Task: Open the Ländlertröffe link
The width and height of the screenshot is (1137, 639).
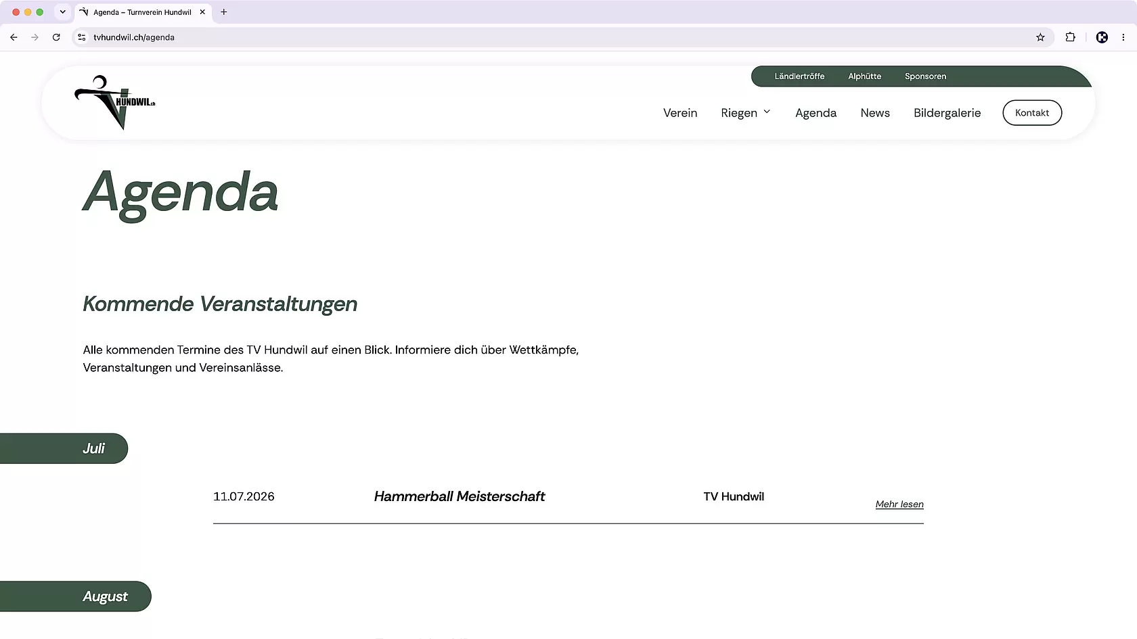Action: pyautogui.click(x=799, y=76)
